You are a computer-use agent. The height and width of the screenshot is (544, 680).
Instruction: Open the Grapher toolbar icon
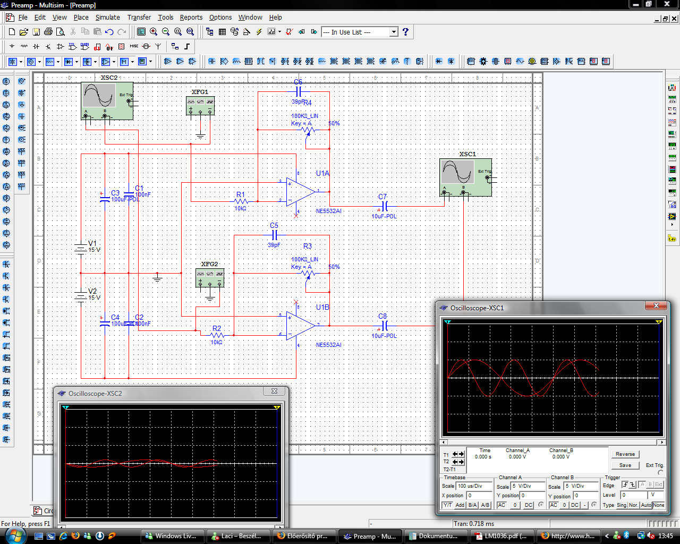click(271, 32)
